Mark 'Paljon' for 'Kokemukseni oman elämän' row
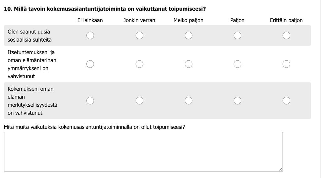Viewport: 321px width, 178px height. [238, 101]
